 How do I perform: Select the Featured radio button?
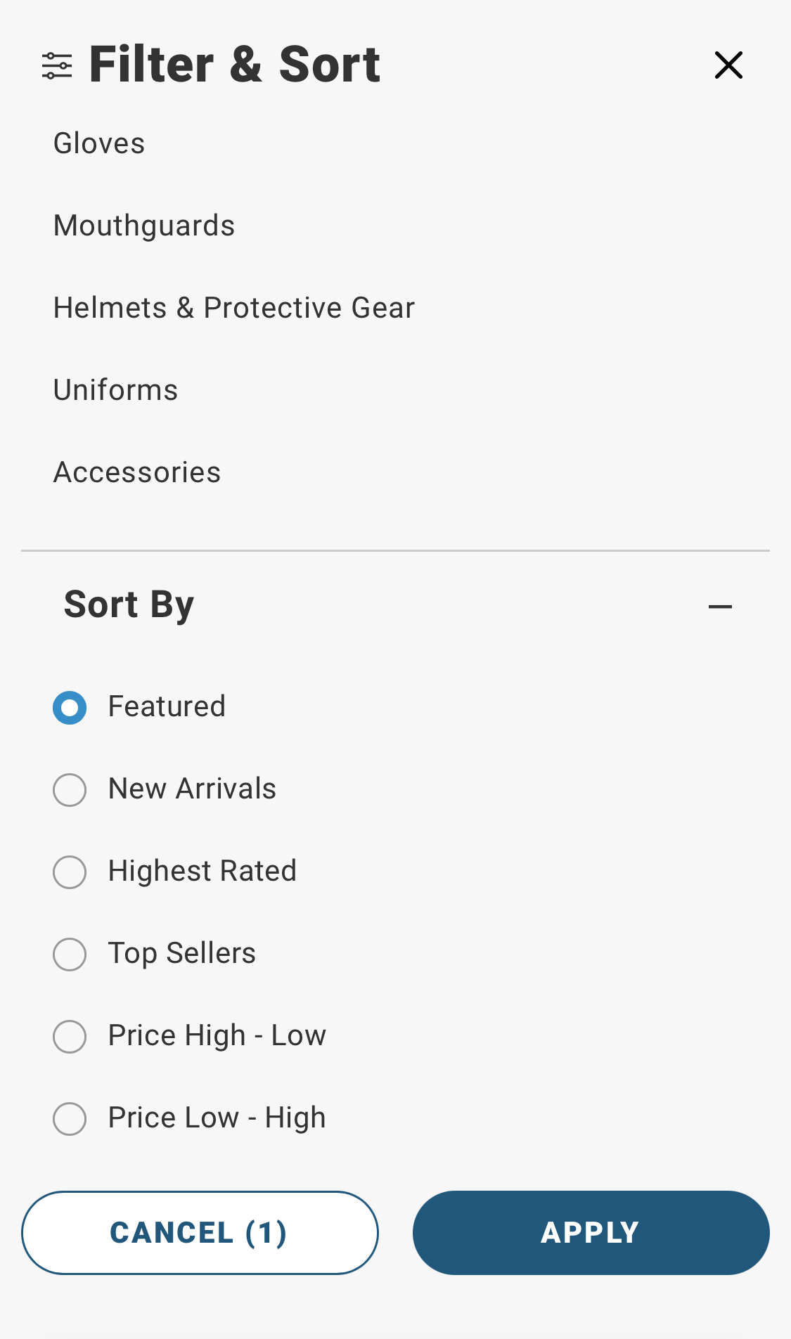tap(69, 708)
